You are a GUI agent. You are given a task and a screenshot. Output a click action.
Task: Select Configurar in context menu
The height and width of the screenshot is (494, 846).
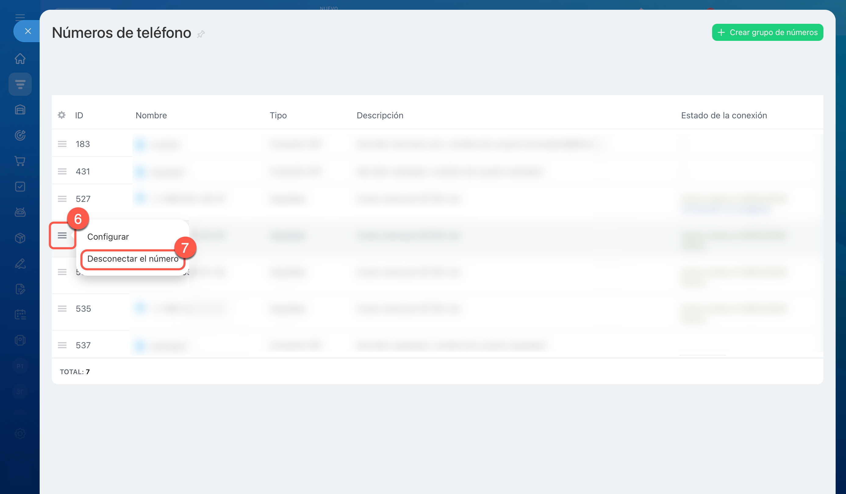108,237
